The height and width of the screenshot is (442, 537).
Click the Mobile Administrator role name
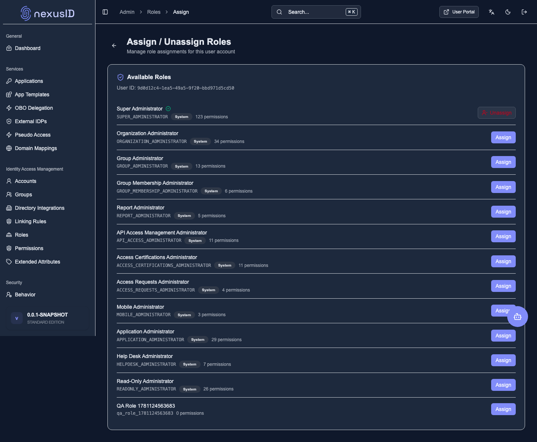(140, 307)
